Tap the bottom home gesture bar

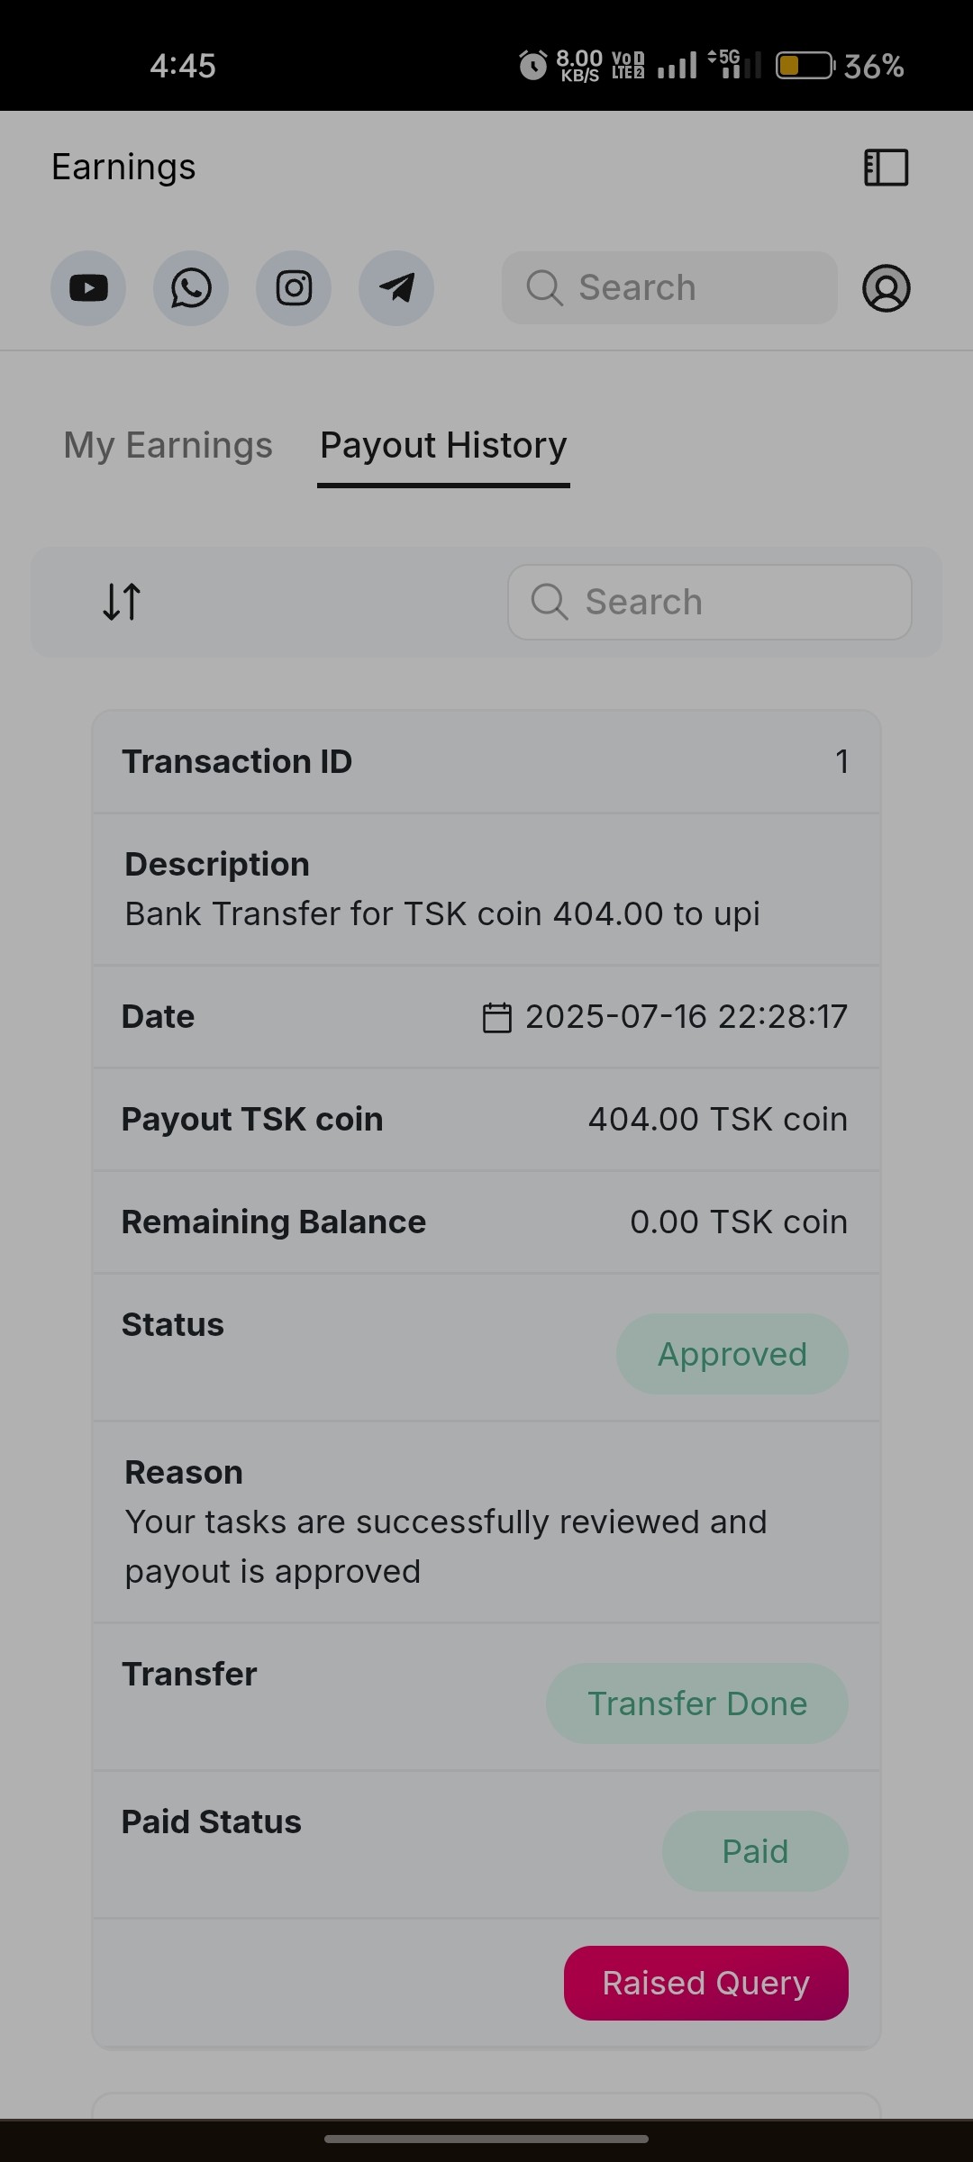click(486, 2139)
